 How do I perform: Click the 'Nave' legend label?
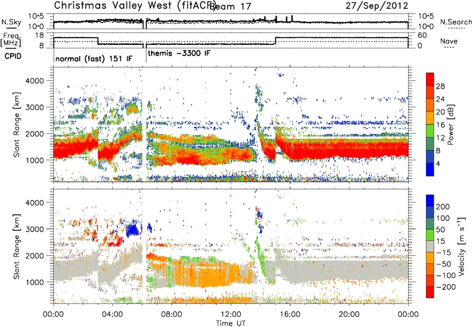[449, 41]
